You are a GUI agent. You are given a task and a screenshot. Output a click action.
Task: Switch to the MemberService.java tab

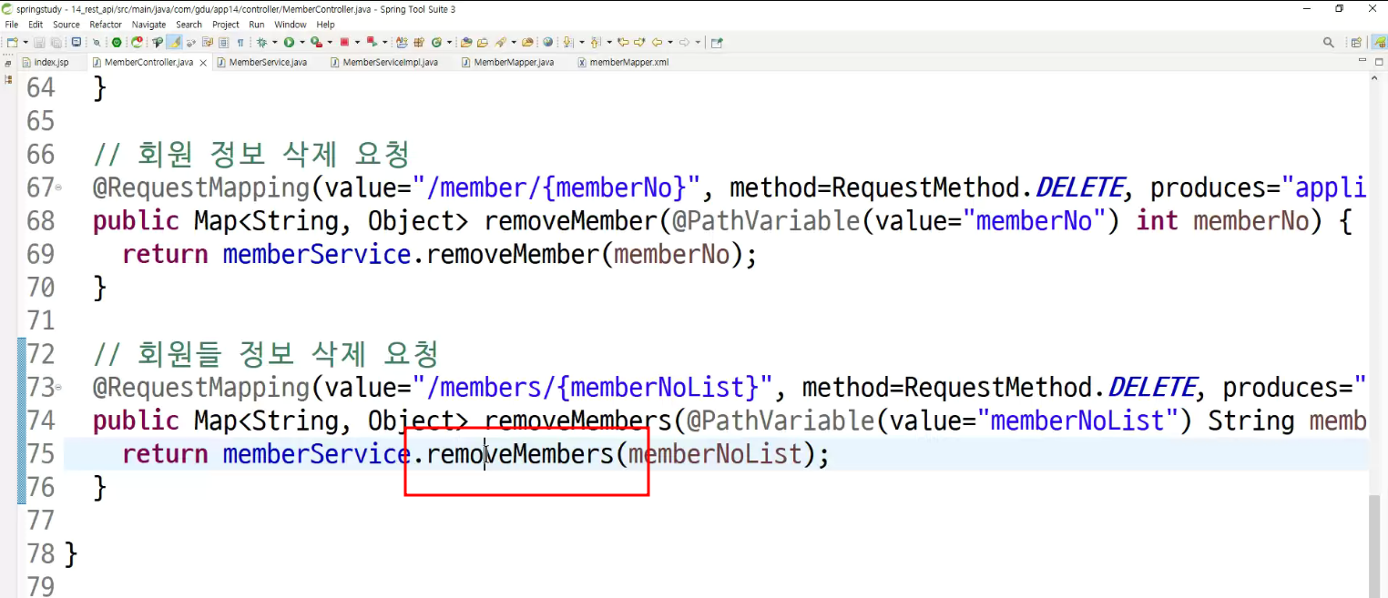click(x=267, y=63)
